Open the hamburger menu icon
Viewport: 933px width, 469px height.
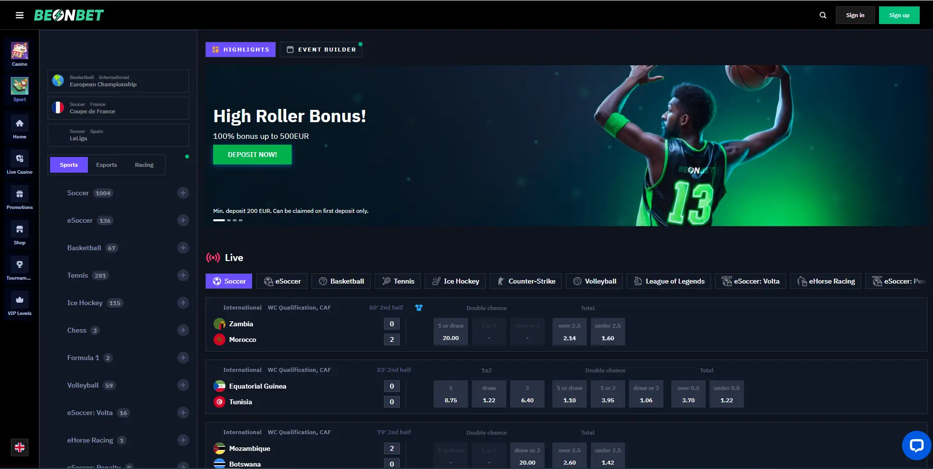click(20, 15)
